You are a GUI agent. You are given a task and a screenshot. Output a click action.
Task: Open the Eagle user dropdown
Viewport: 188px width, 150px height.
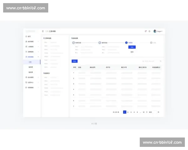(160, 31)
